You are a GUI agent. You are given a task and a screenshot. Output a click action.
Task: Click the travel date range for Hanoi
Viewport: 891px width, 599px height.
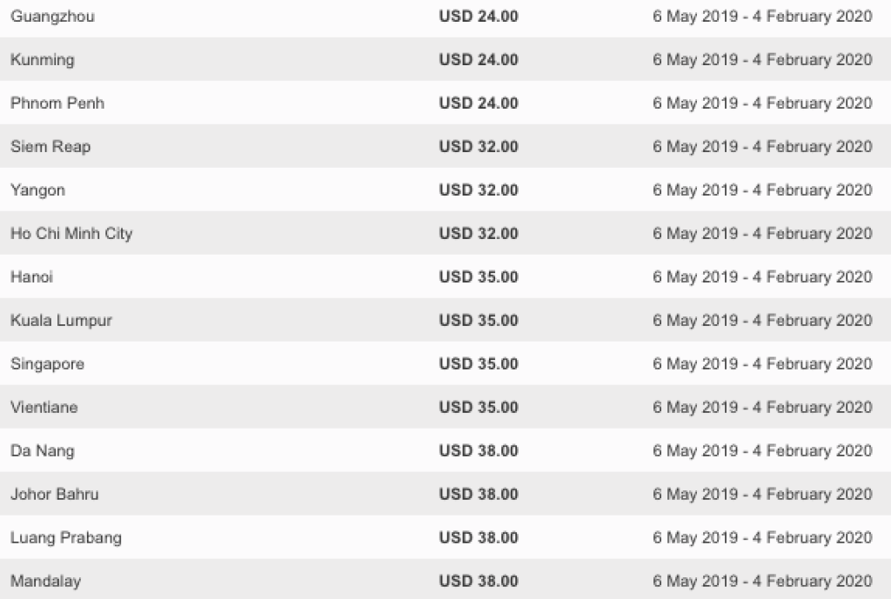(762, 277)
